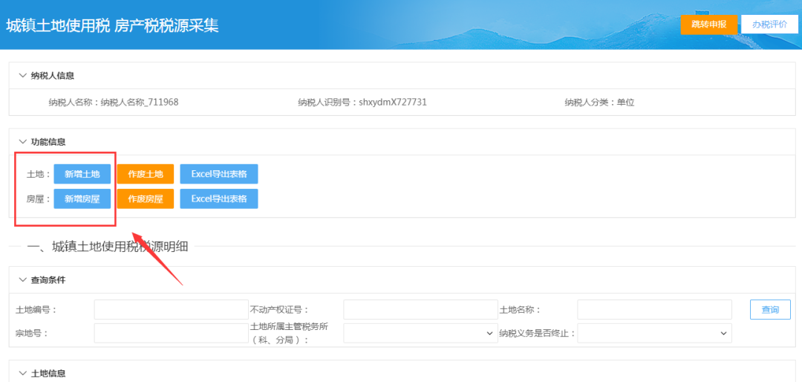
Task: Focus the 土地编号 input field
Action: [x=172, y=310]
